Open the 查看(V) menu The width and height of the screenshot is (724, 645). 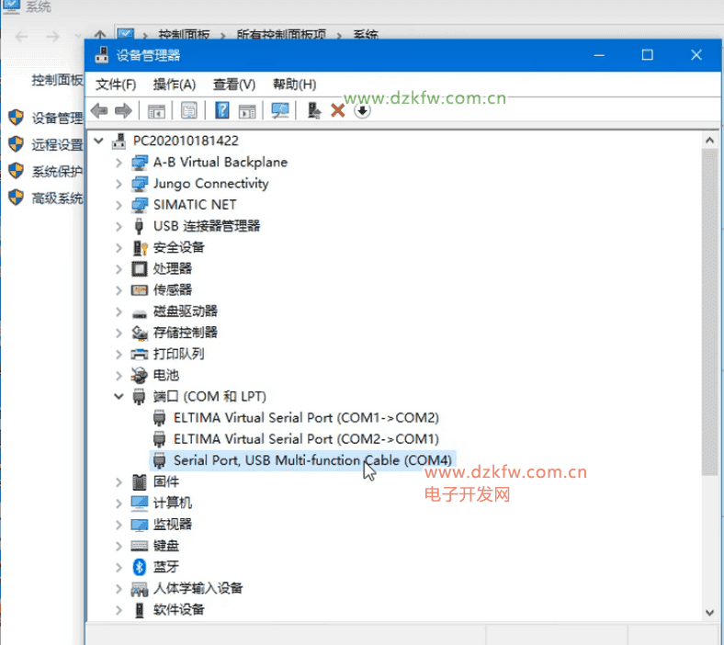pyautogui.click(x=233, y=85)
